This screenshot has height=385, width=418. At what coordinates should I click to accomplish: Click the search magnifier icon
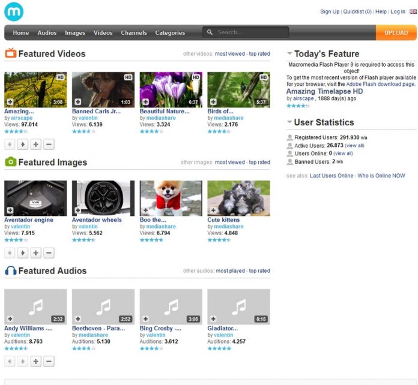(x=210, y=32)
